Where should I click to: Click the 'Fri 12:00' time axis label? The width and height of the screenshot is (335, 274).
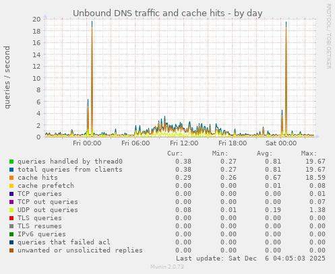point(184,143)
